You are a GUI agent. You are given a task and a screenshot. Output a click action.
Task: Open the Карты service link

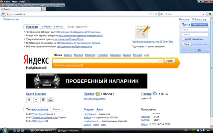pos(68,55)
